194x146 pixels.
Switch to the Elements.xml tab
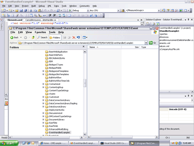(15, 20)
